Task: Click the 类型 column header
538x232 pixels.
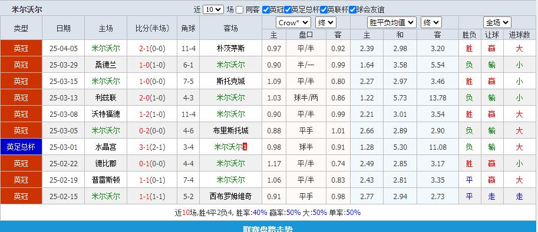Action: pyautogui.click(x=21, y=28)
